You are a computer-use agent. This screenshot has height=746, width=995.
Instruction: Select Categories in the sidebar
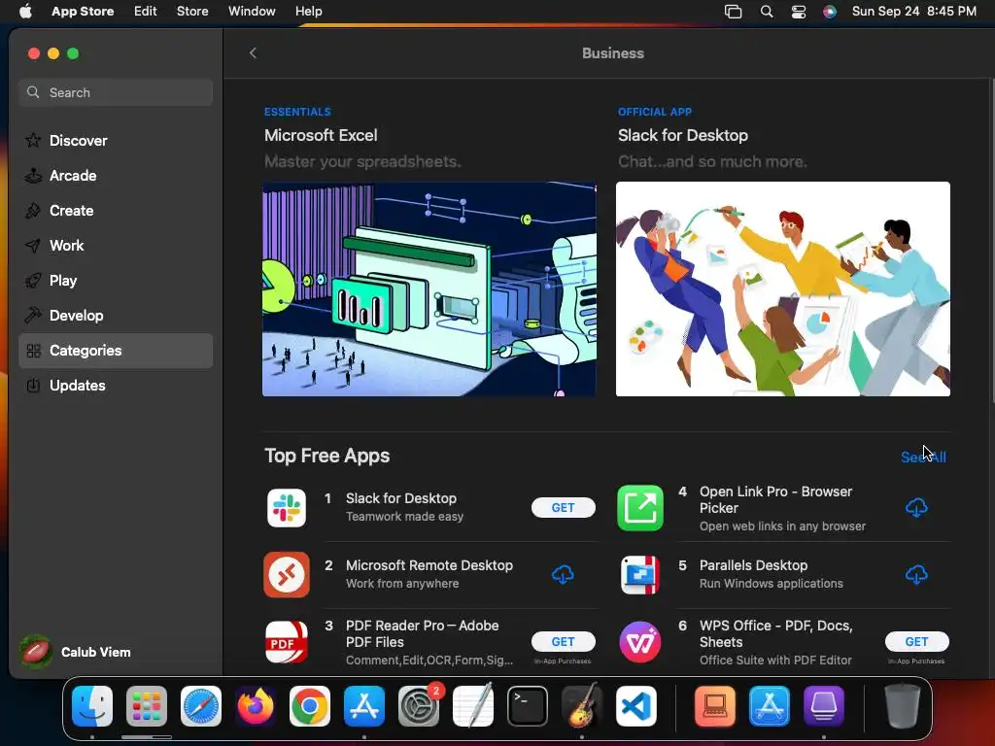116,351
